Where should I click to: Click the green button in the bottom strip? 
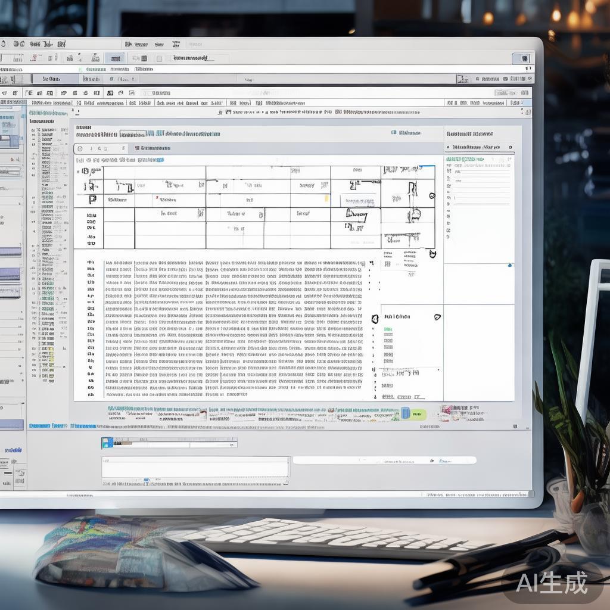click(x=418, y=414)
